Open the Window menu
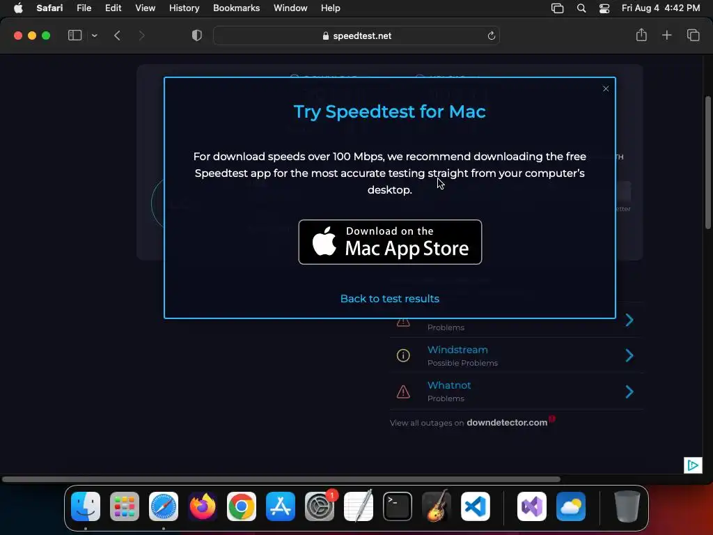 tap(290, 8)
